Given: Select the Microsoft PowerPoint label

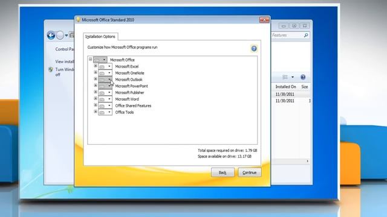Looking at the screenshot, I should [132, 86].
